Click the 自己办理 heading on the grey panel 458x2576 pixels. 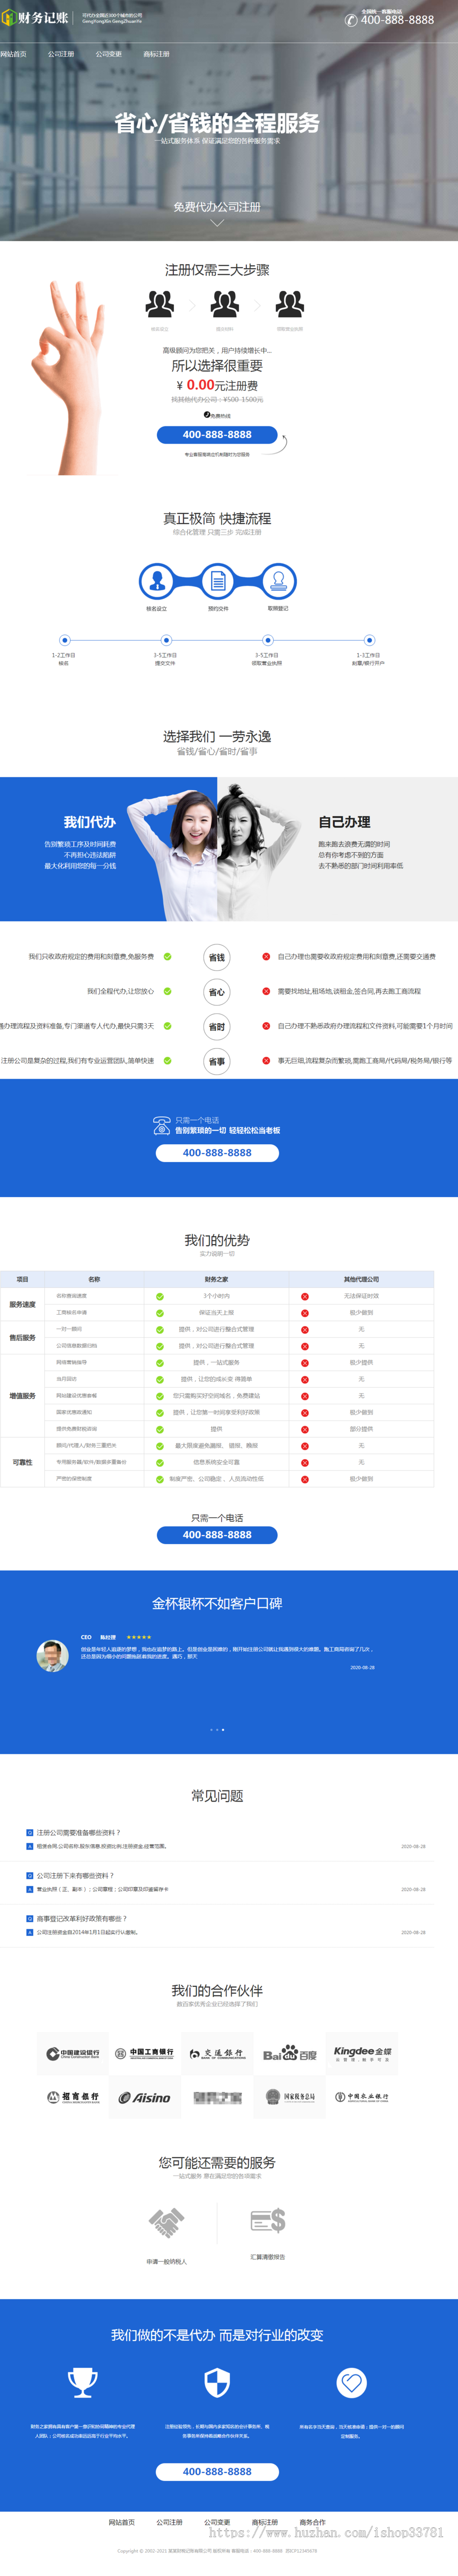pyautogui.click(x=344, y=822)
